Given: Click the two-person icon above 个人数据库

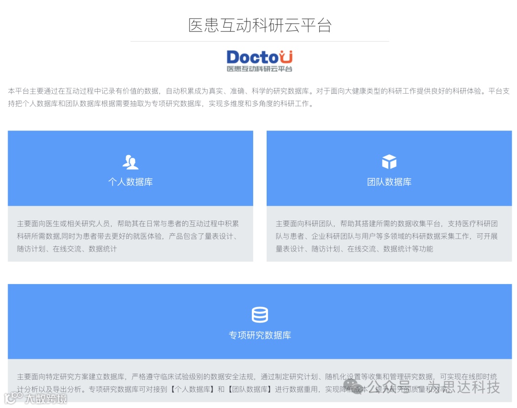Looking at the screenshot, I should click(x=130, y=162).
